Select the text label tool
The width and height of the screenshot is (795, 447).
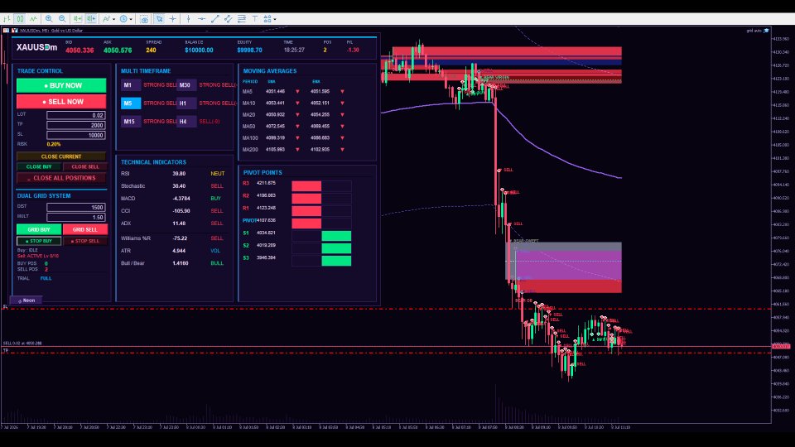coord(254,19)
